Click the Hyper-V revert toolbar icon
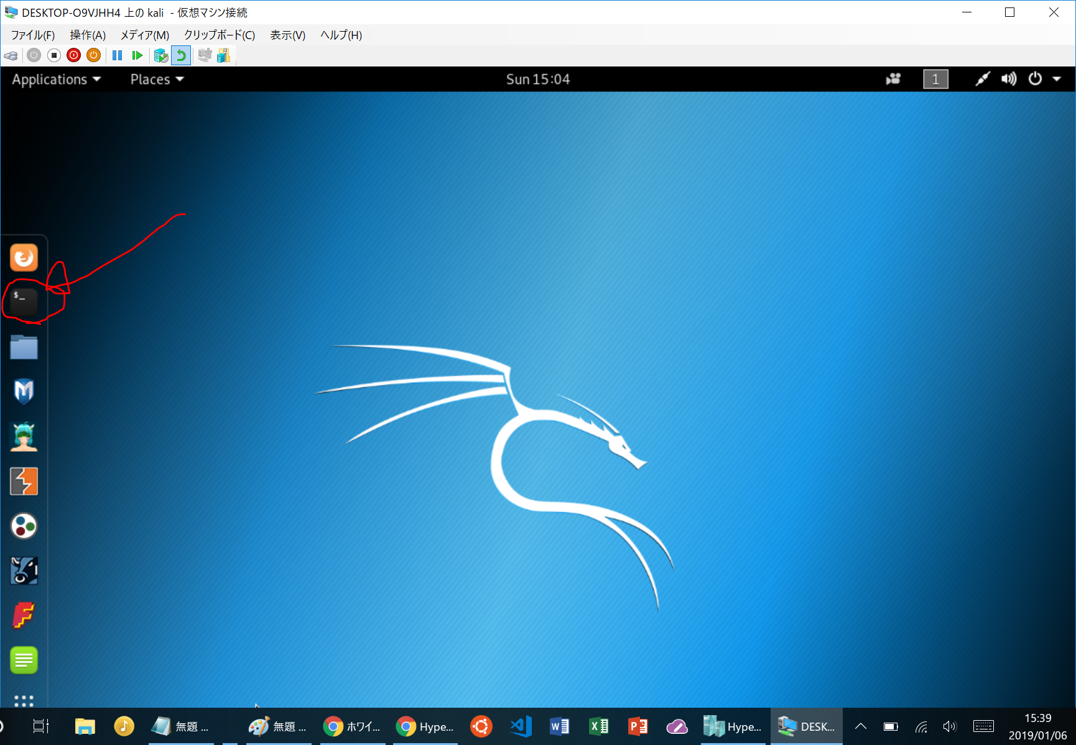 coord(181,56)
